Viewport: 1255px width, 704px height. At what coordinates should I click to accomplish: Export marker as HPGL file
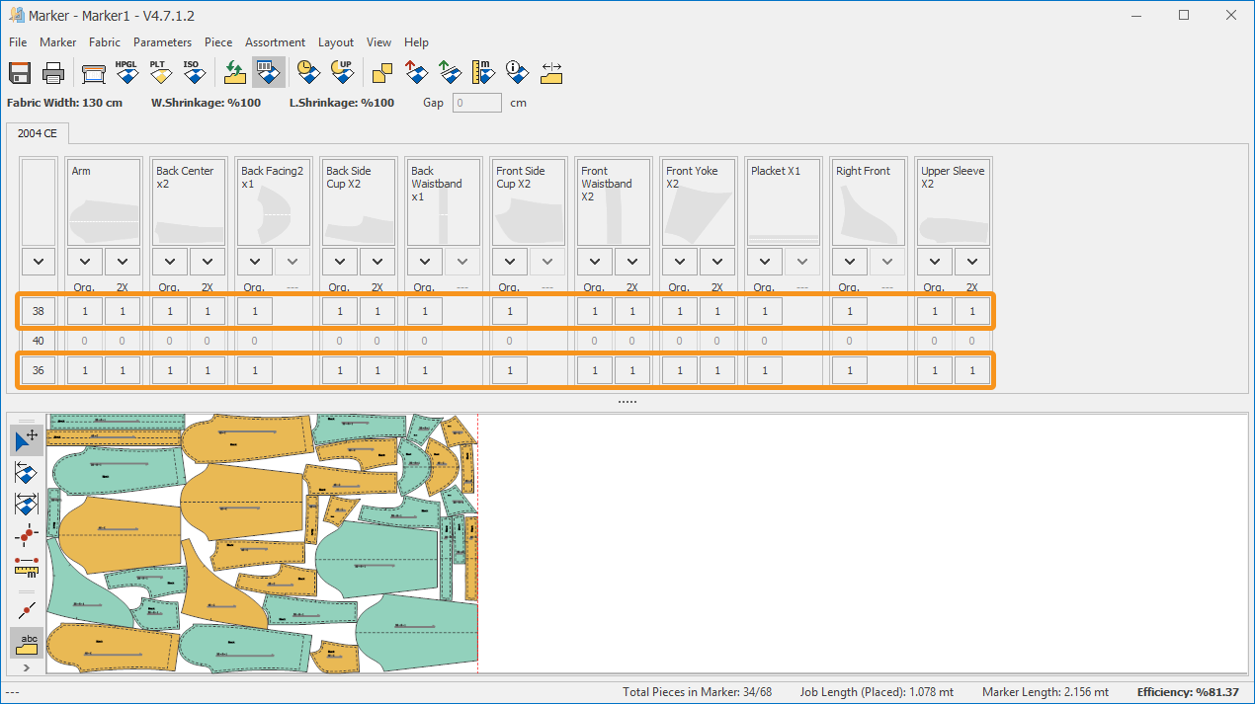(x=126, y=73)
